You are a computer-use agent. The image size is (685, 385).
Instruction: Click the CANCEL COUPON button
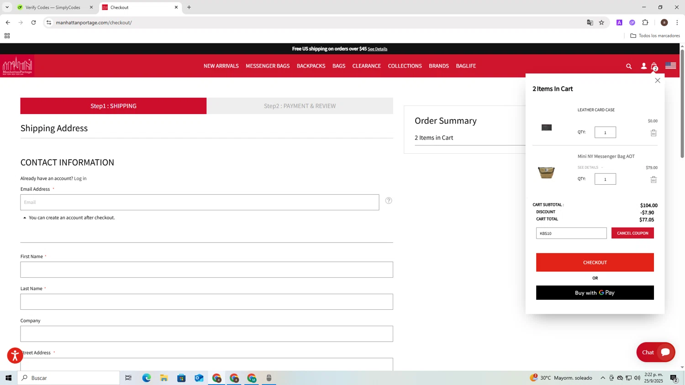click(x=632, y=233)
